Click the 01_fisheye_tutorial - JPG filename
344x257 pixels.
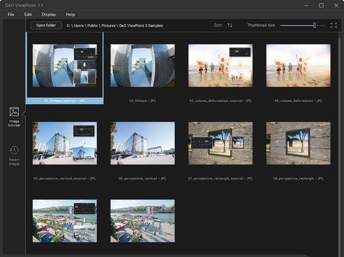coord(65,101)
